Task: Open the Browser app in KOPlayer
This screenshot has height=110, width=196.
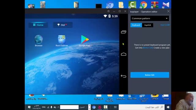Action: point(39,41)
